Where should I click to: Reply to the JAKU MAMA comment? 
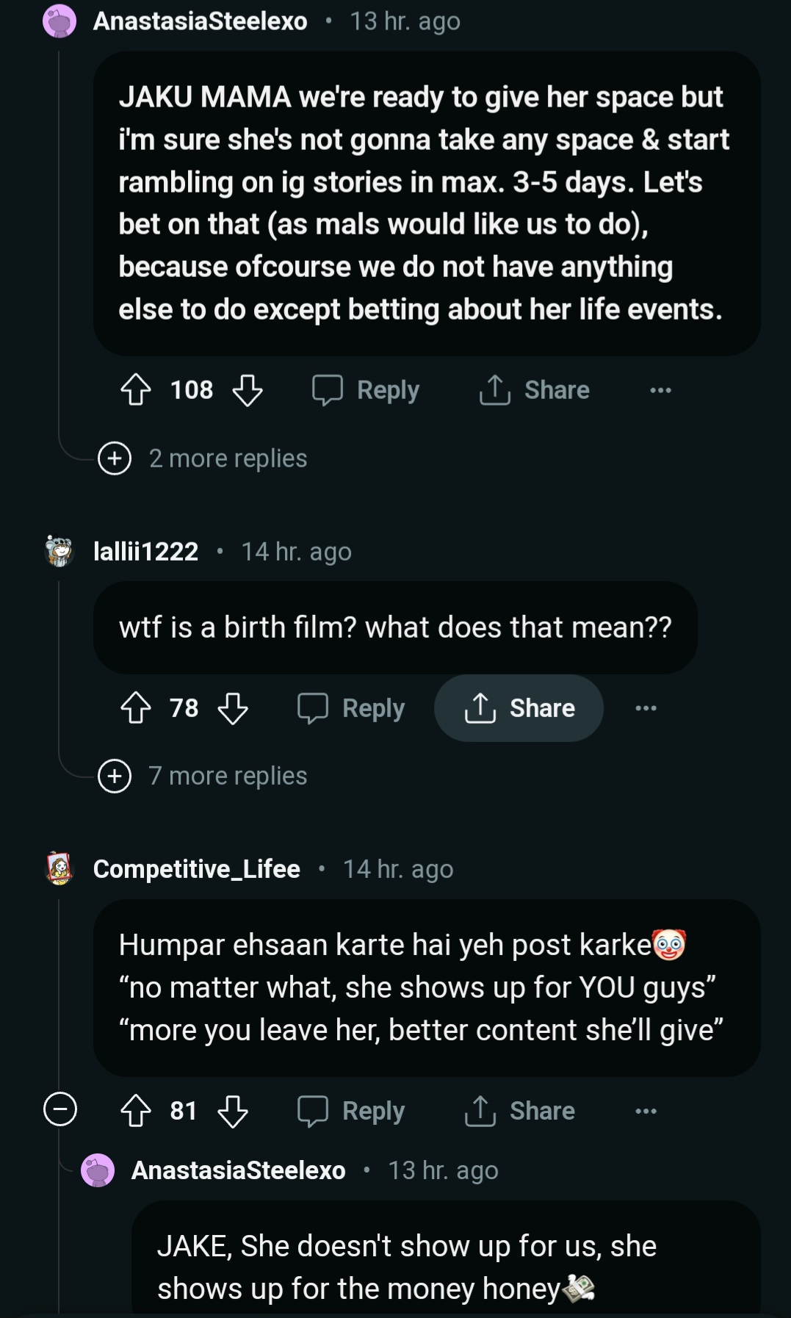(x=366, y=390)
